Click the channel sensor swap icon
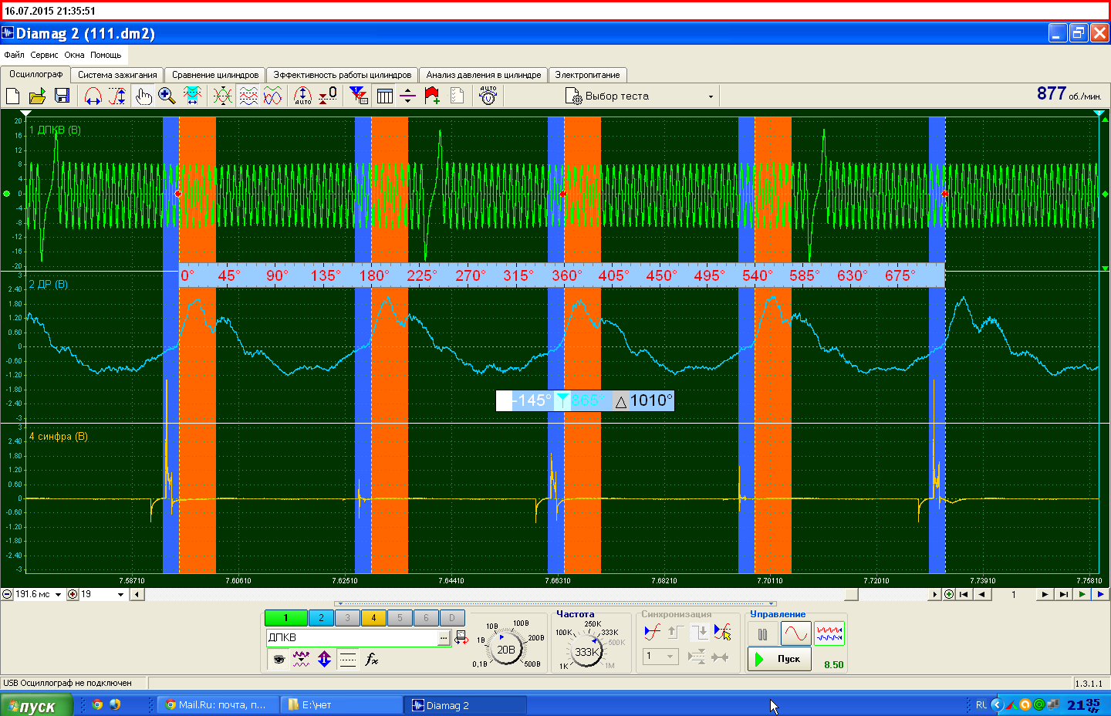This screenshot has height=716, width=1111. tap(461, 637)
